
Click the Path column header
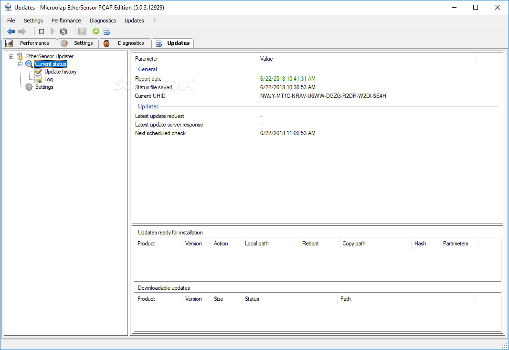click(x=407, y=299)
